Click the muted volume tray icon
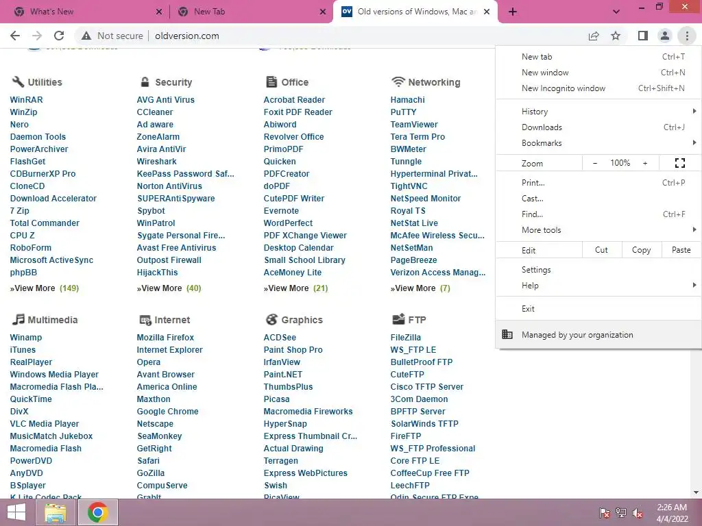Image resolution: width=702 pixels, height=526 pixels. click(638, 513)
